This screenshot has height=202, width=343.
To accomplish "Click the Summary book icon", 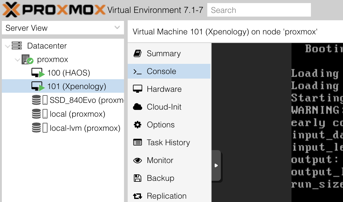I will [138, 53].
